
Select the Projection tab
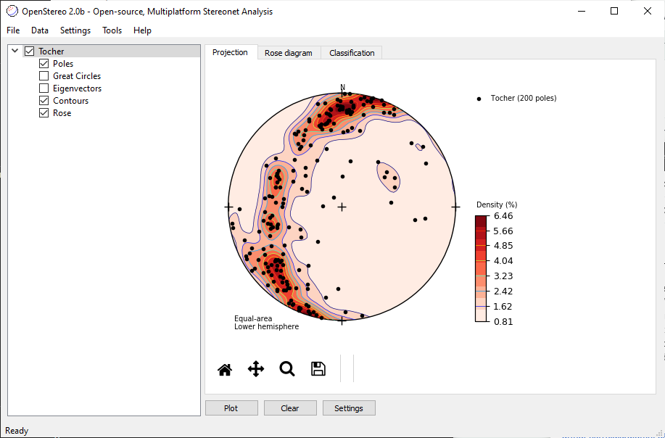coord(231,52)
